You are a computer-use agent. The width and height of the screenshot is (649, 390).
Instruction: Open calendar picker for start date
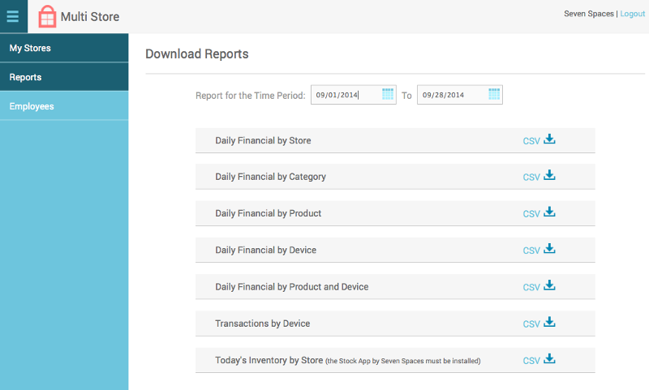coord(388,95)
